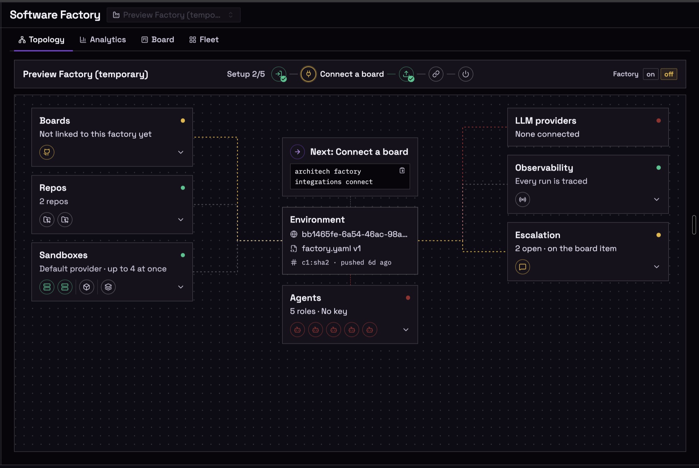699x468 pixels.
Task: Click the third agent robot icon
Action: (333, 330)
